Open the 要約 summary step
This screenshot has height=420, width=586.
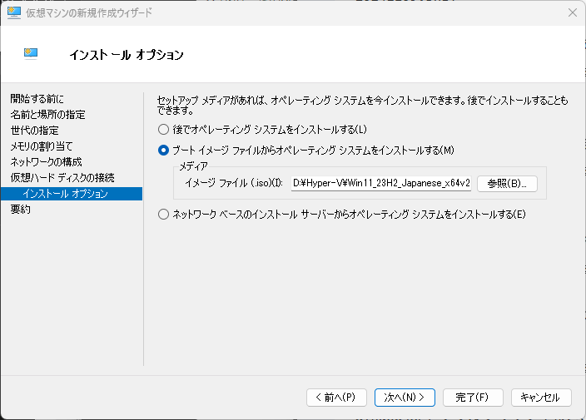coord(20,210)
